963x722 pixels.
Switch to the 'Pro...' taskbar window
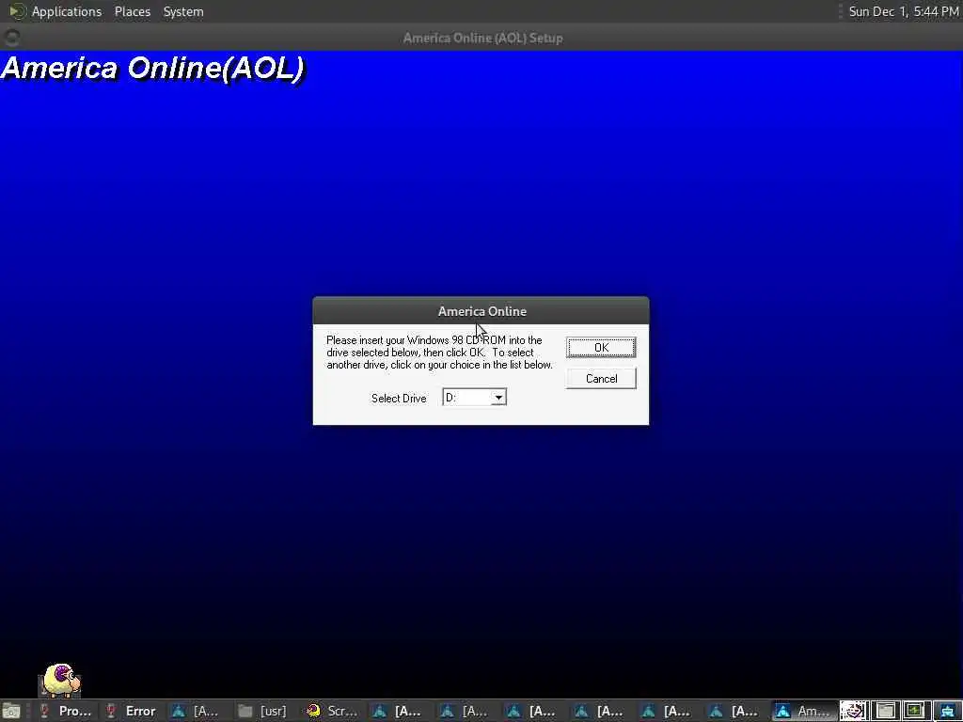66,711
